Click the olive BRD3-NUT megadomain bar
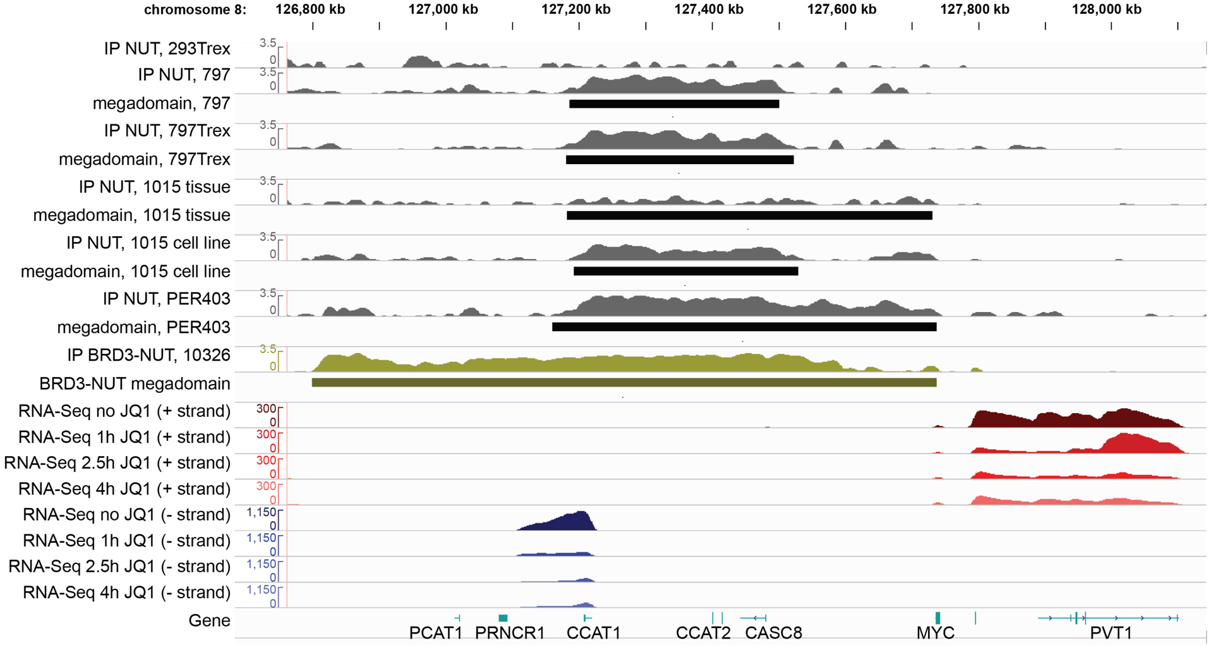The width and height of the screenshot is (1213, 650). pos(624,383)
